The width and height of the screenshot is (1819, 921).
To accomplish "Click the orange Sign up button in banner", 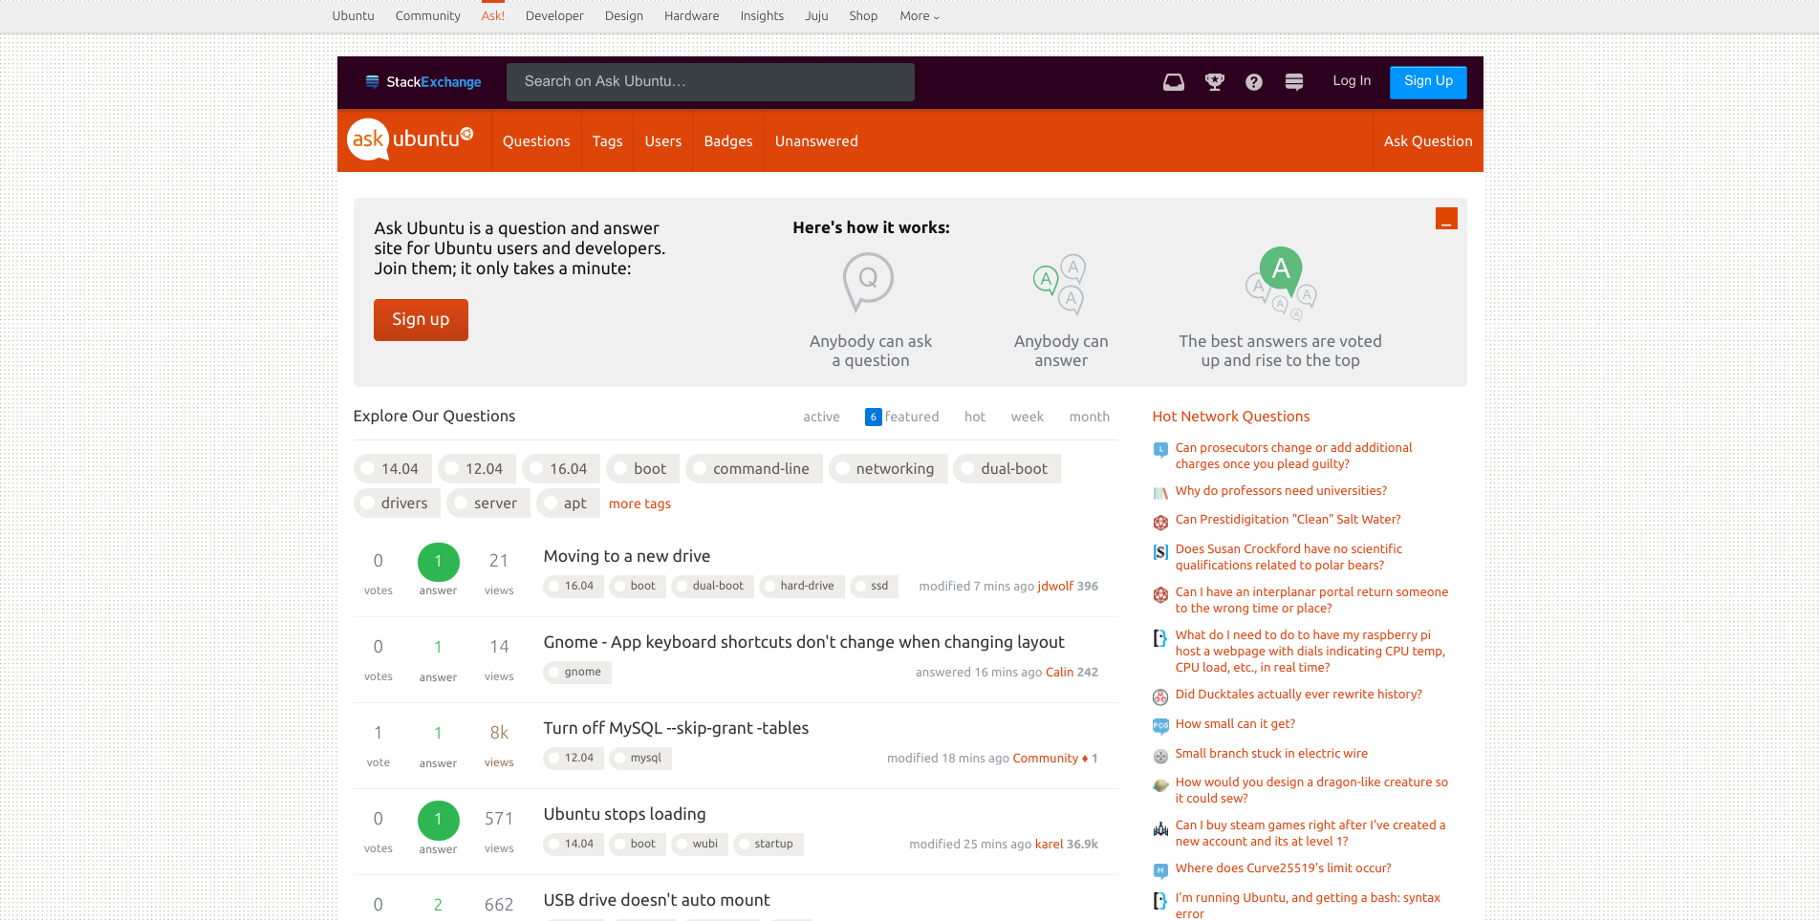I will click(x=421, y=320).
